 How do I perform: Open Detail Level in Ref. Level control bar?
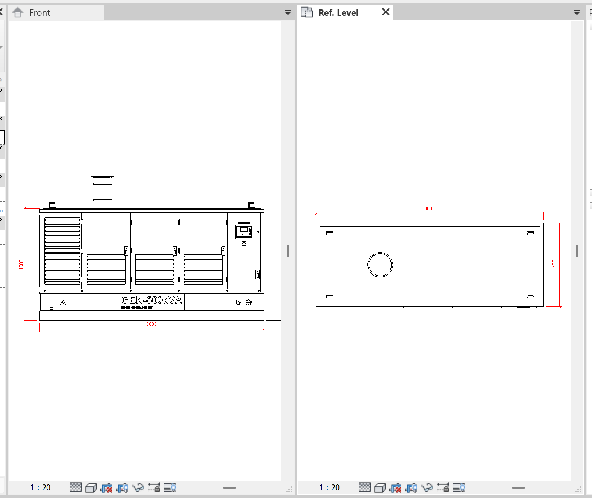point(365,487)
